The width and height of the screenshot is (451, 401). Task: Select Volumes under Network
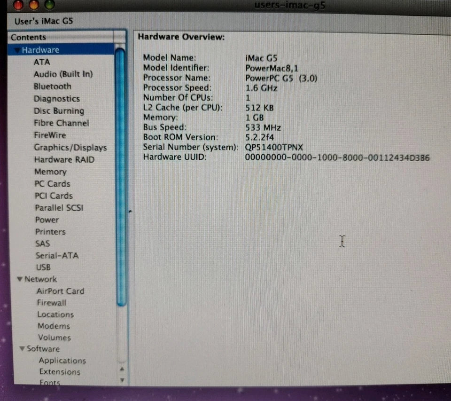(x=54, y=338)
